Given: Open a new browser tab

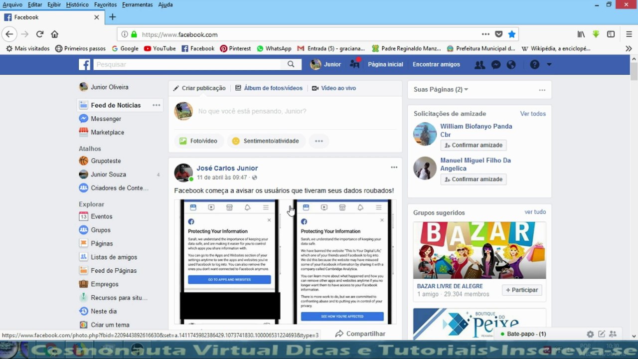Looking at the screenshot, I should coord(113,17).
